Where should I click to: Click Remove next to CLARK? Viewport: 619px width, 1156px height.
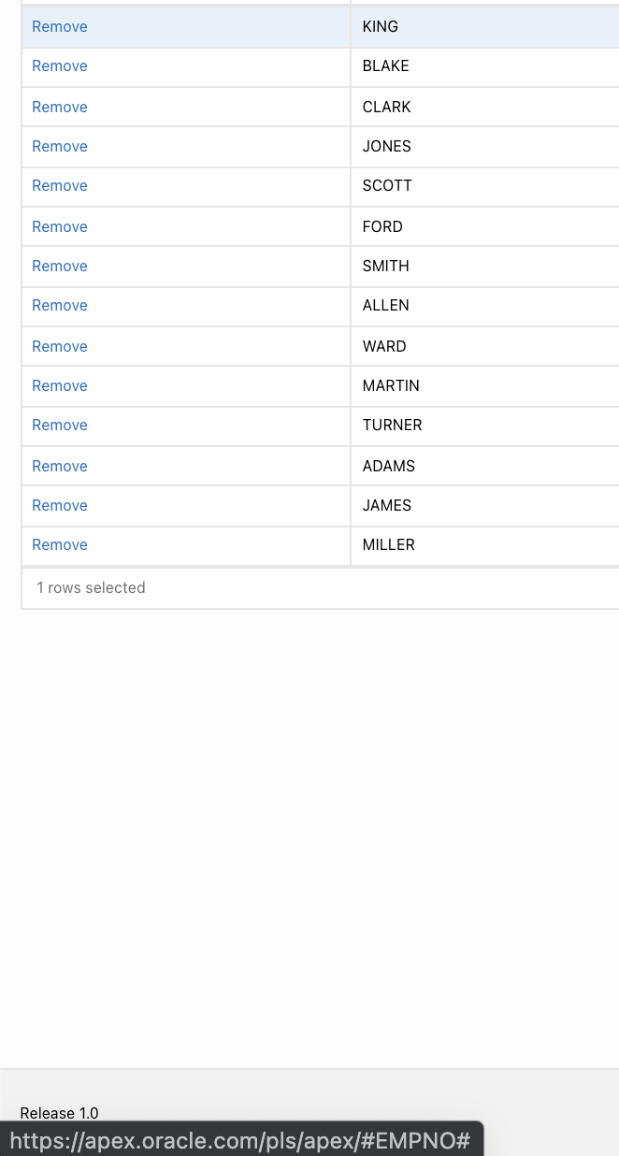(x=60, y=107)
